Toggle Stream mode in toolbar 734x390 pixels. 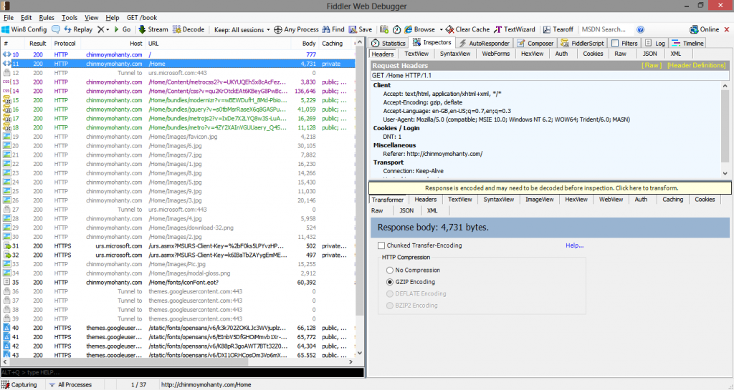pos(153,29)
